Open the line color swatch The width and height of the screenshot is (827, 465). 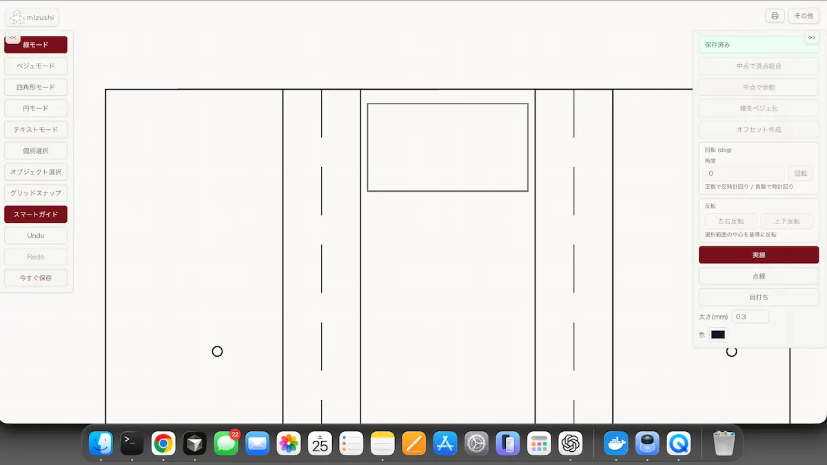[x=718, y=335]
